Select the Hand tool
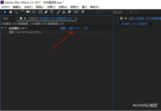 10,12
